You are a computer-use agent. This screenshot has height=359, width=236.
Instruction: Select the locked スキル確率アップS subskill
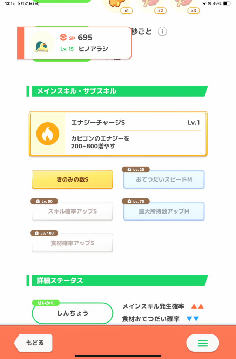point(72,211)
